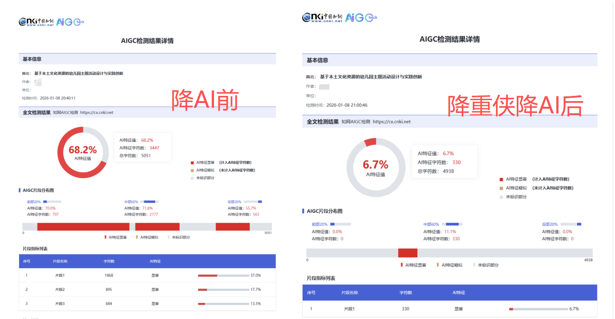Click the CNKI logo above the 68.2% report

[36, 22]
